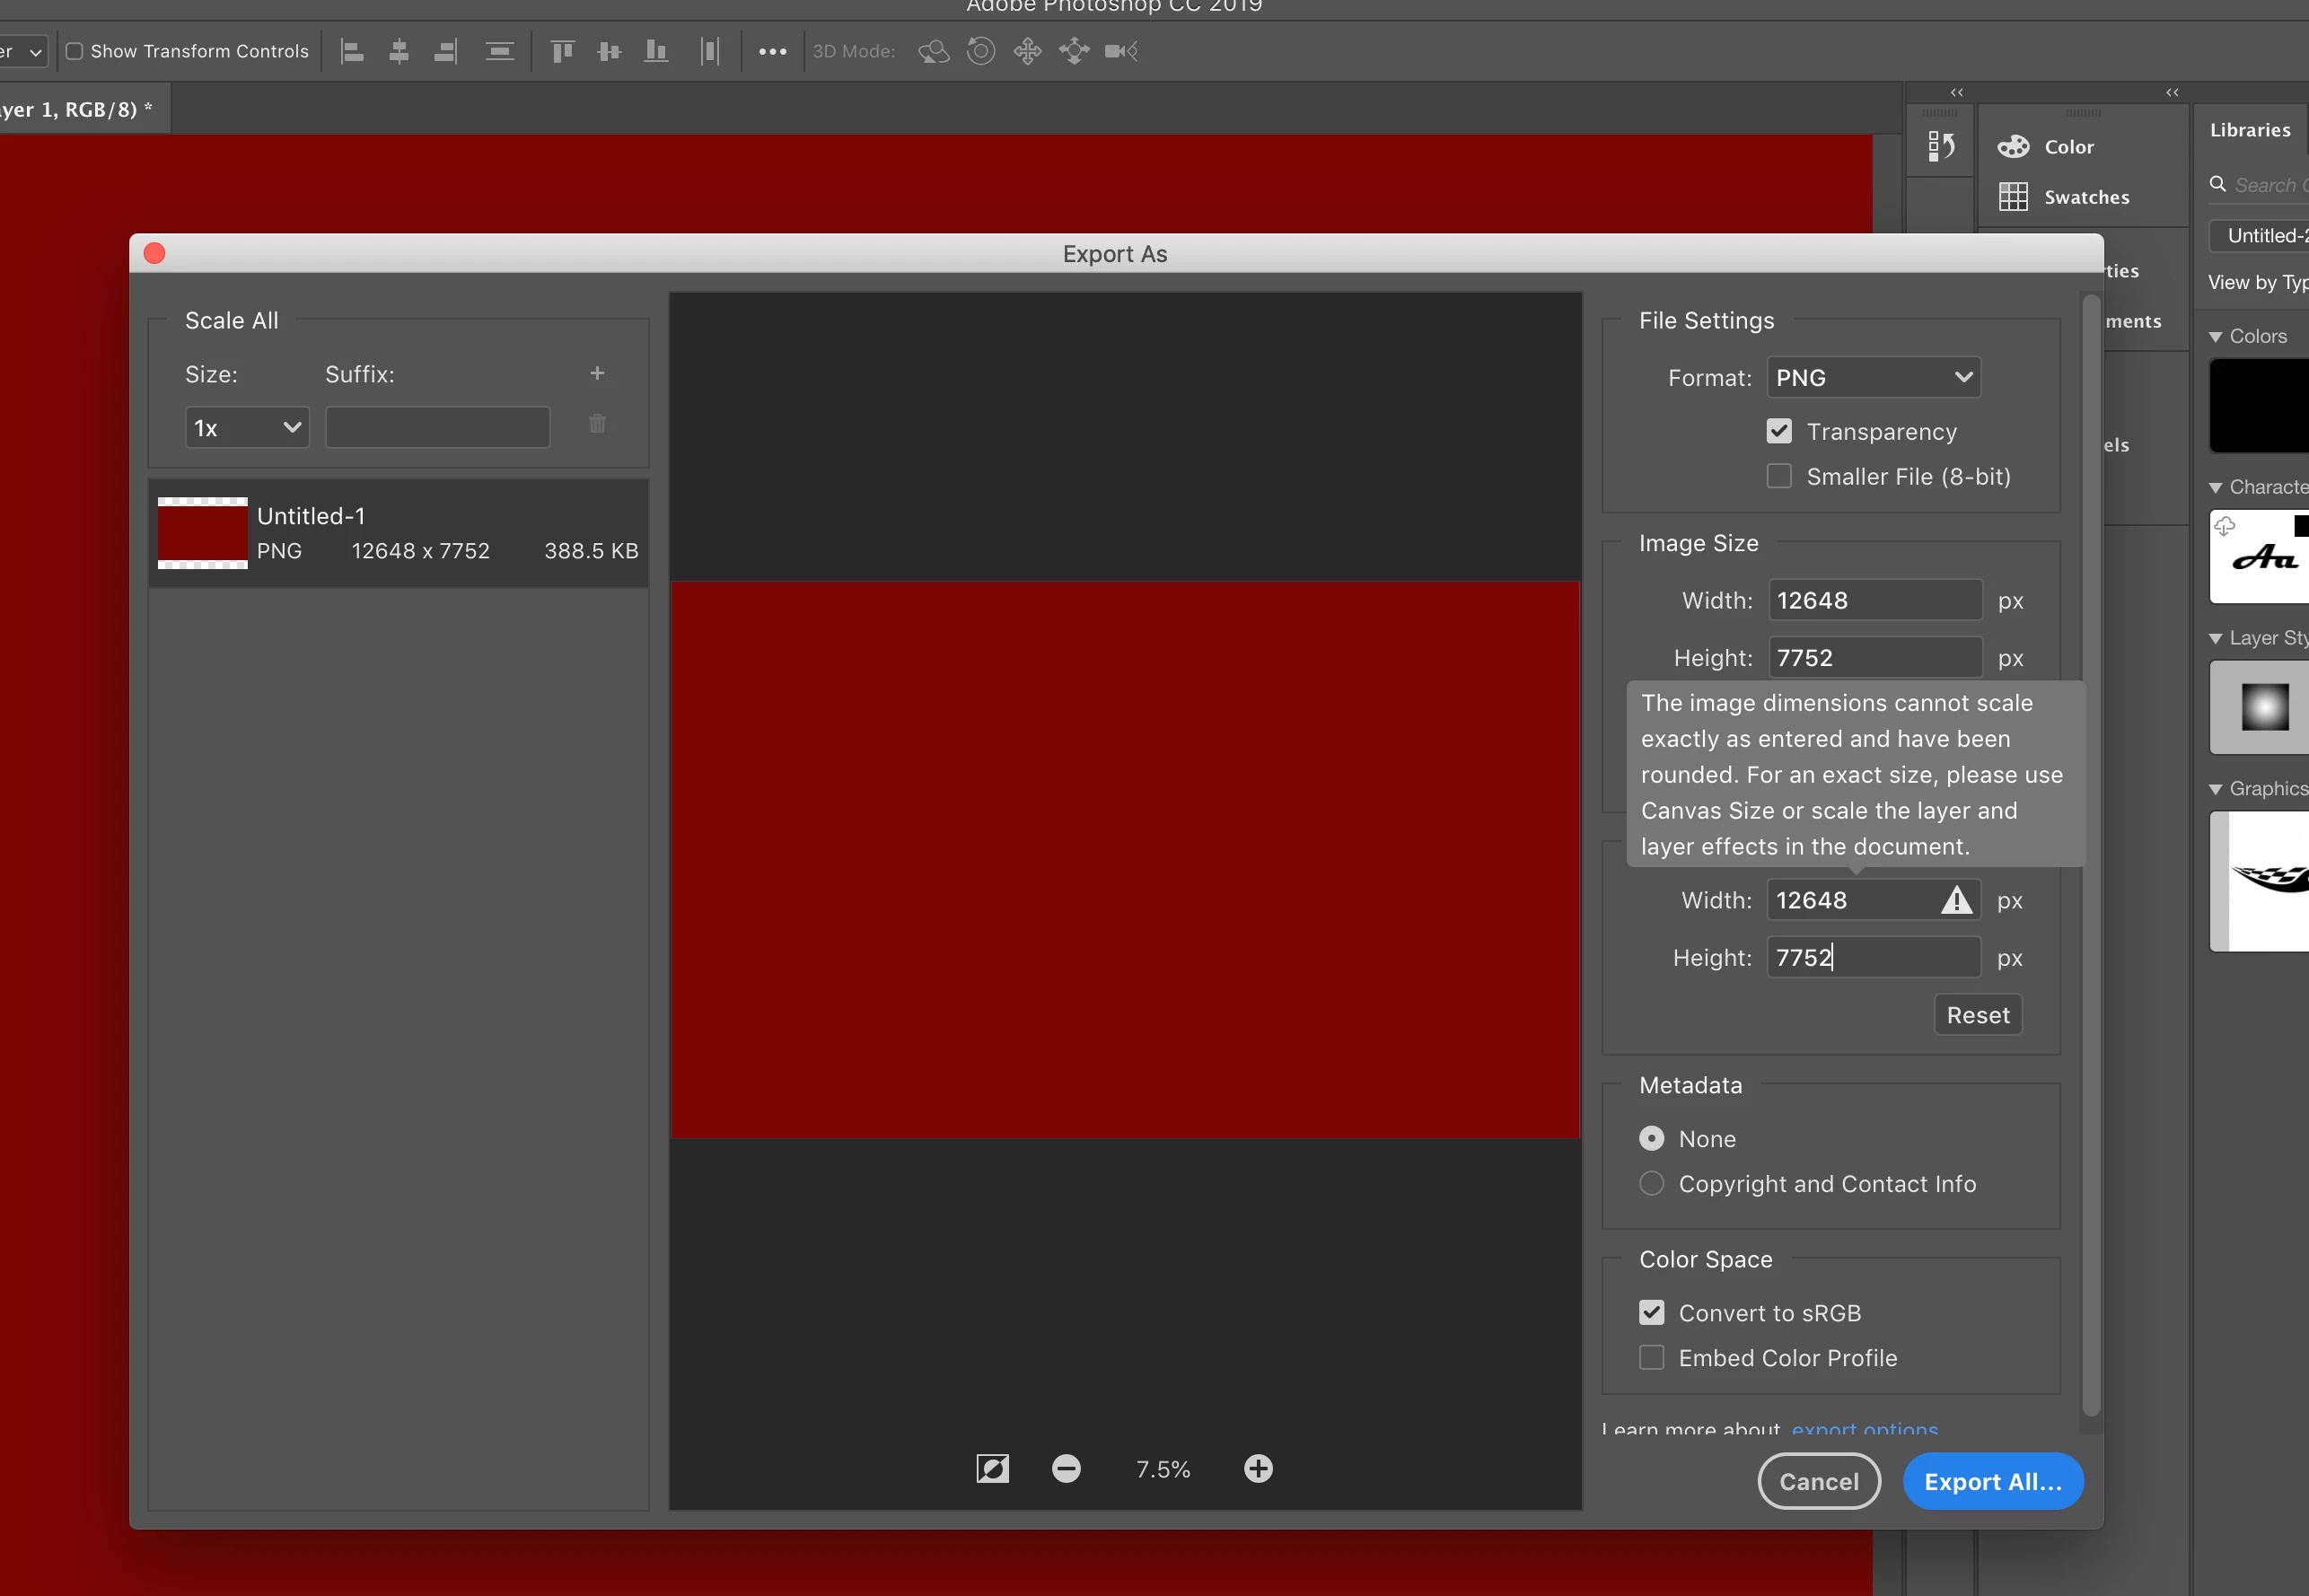Switch to the Libraries panel tab
The image size is (2309, 1596).
[x=2249, y=130]
